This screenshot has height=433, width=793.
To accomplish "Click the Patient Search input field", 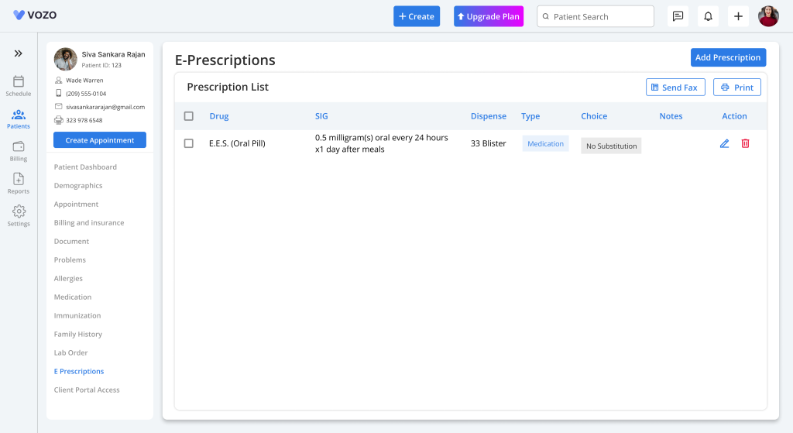I will click(596, 16).
